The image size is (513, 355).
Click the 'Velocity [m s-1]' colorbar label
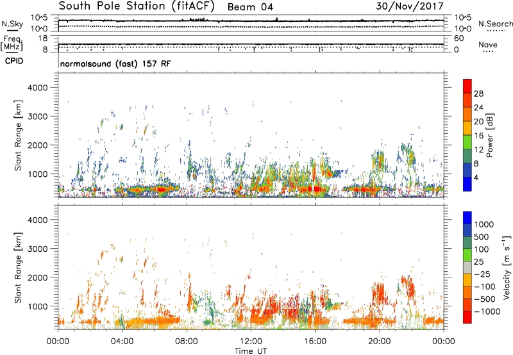click(507, 267)
